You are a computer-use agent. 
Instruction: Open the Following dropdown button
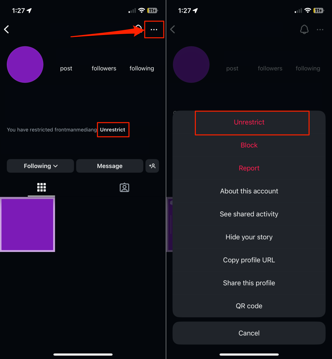(x=40, y=166)
